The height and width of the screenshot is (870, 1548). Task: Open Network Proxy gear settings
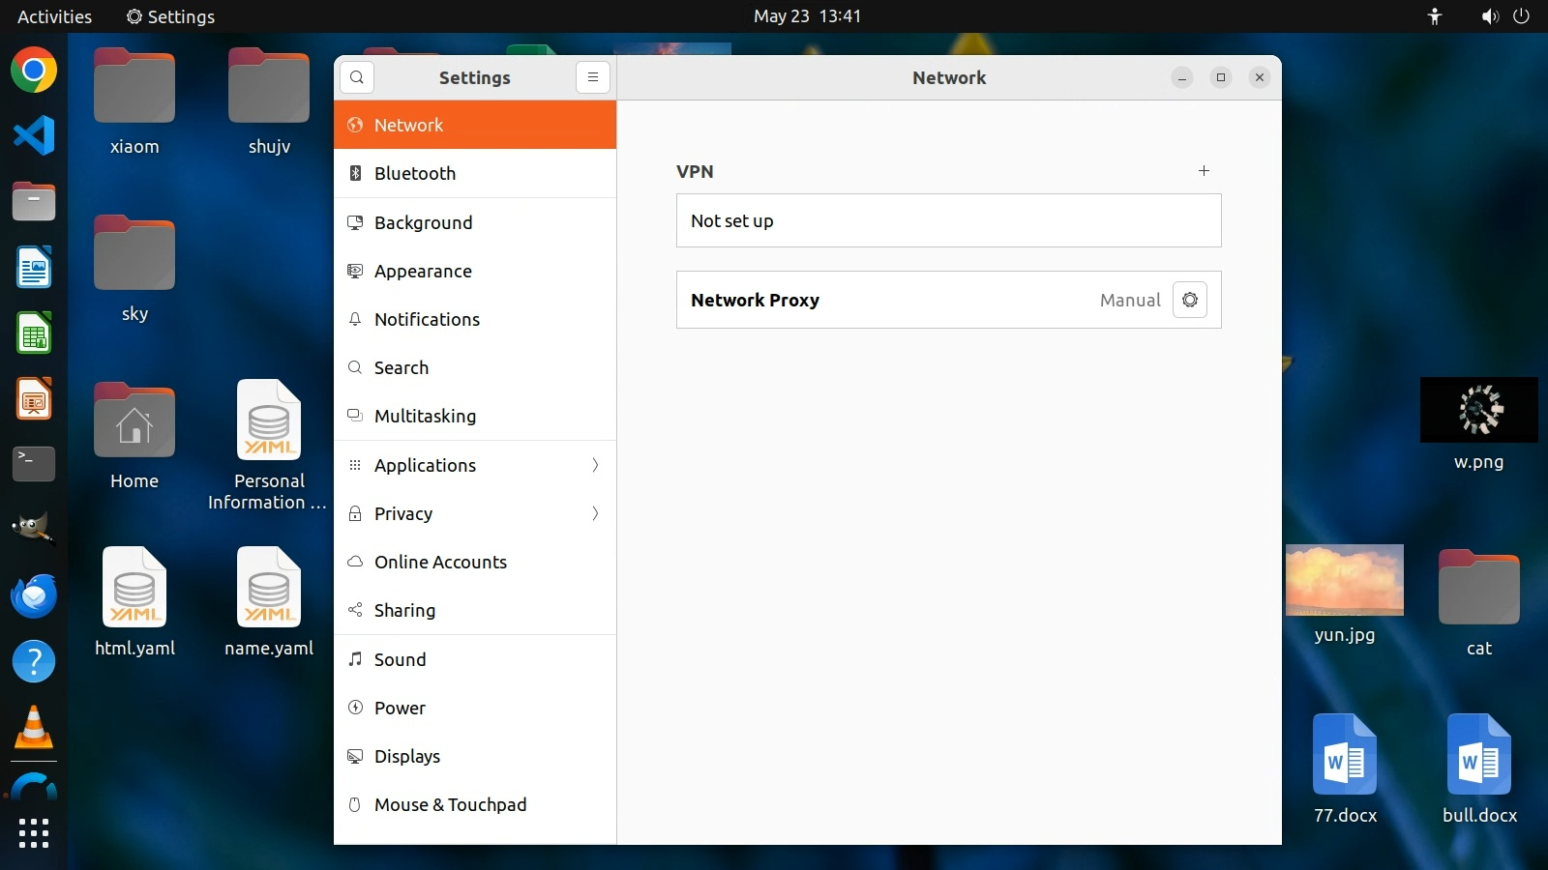(1189, 300)
